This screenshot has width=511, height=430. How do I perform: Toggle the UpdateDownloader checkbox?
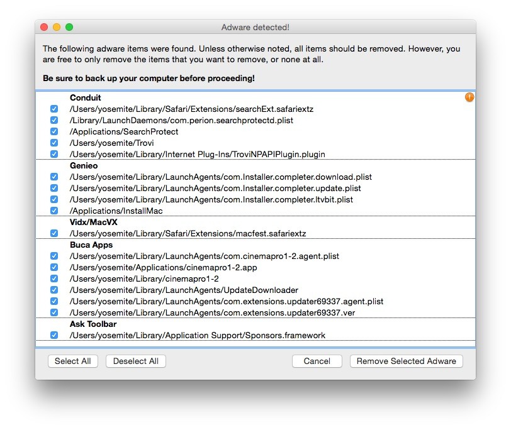click(54, 290)
